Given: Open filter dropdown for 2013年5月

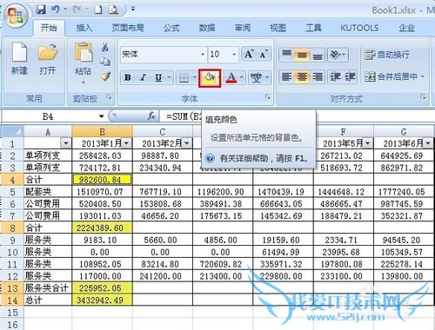Looking at the screenshot, I should [x=368, y=143].
